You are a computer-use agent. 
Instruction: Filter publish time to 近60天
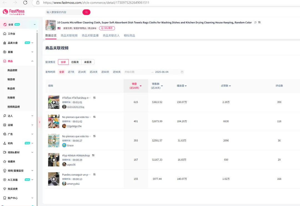(x=105, y=72)
